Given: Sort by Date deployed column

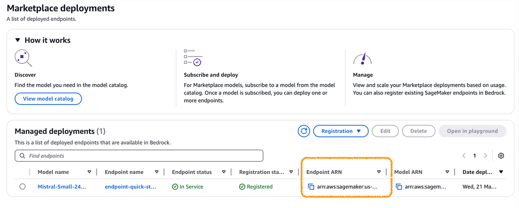Looking at the screenshot, I should pyautogui.click(x=501, y=172).
